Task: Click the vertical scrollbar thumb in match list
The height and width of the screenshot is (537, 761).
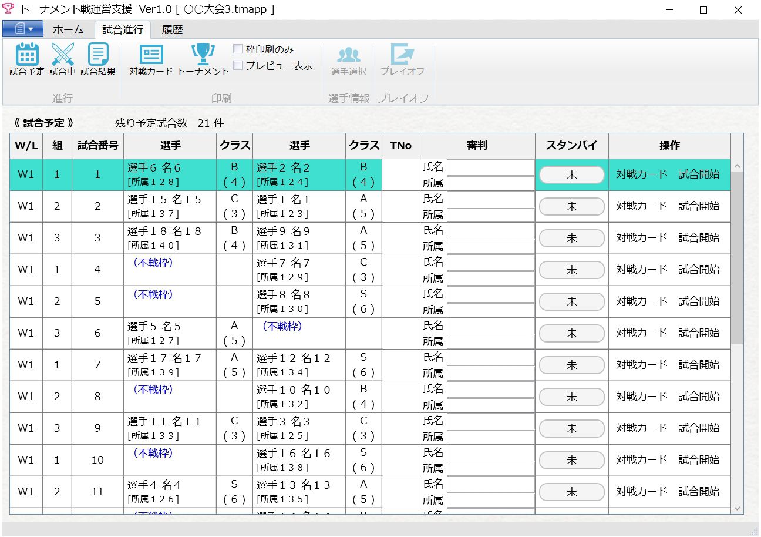Action: pos(738,259)
